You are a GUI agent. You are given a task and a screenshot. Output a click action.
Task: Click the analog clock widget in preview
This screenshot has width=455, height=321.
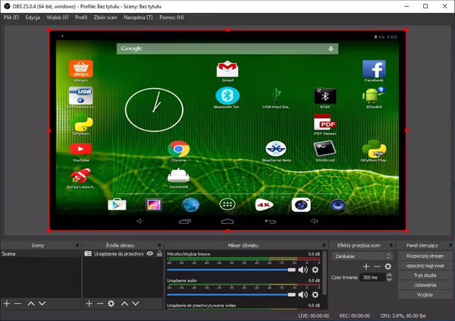pyautogui.click(x=154, y=109)
